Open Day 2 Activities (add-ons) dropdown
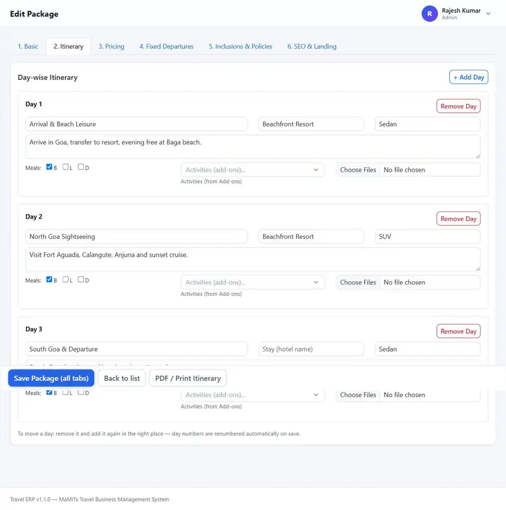 point(252,283)
